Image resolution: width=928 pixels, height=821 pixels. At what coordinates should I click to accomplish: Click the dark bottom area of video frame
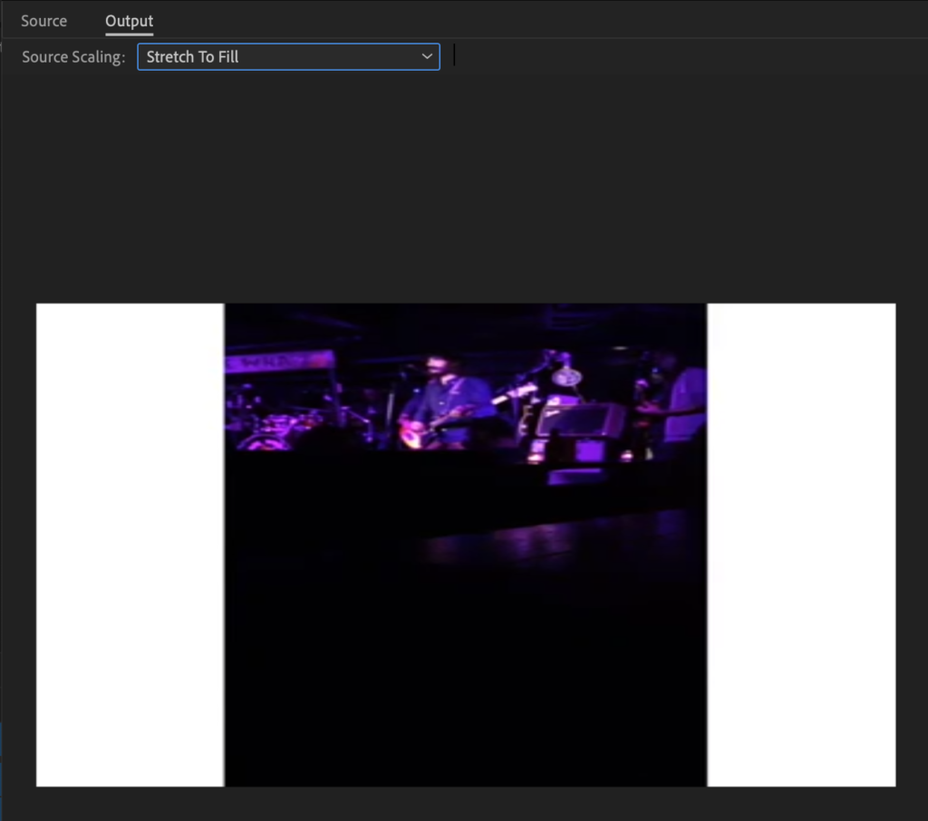[466, 681]
